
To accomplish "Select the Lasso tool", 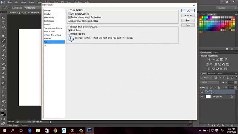I will pyautogui.click(x=3, y=27).
